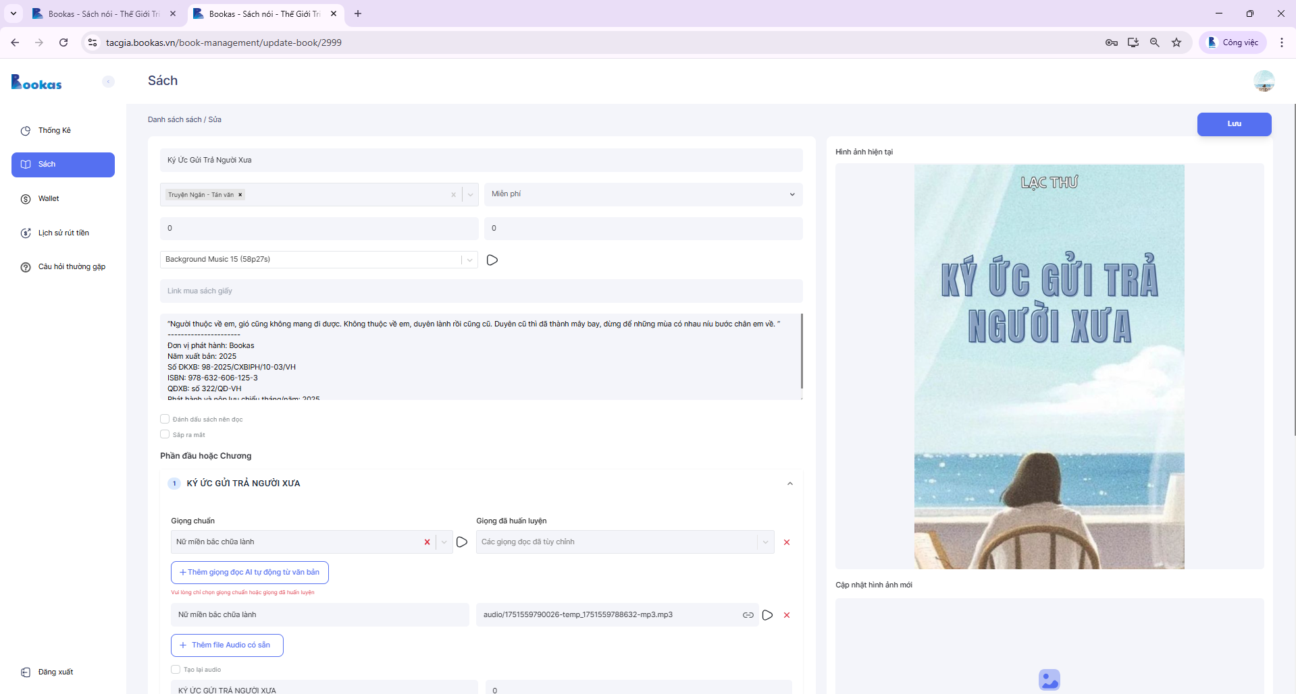The image size is (1296, 694).
Task: Play the Background Music 15 preview
Action: click(x=492, y=260)
